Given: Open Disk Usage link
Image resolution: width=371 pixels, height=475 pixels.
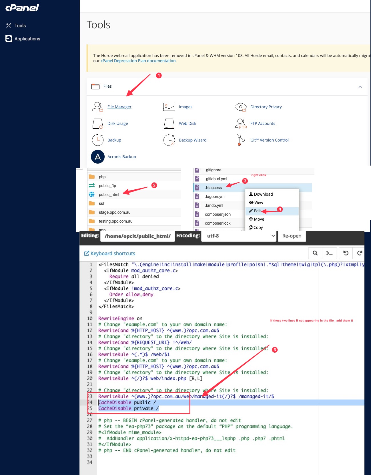Looking at the screenshot, I should coord(117,123).
